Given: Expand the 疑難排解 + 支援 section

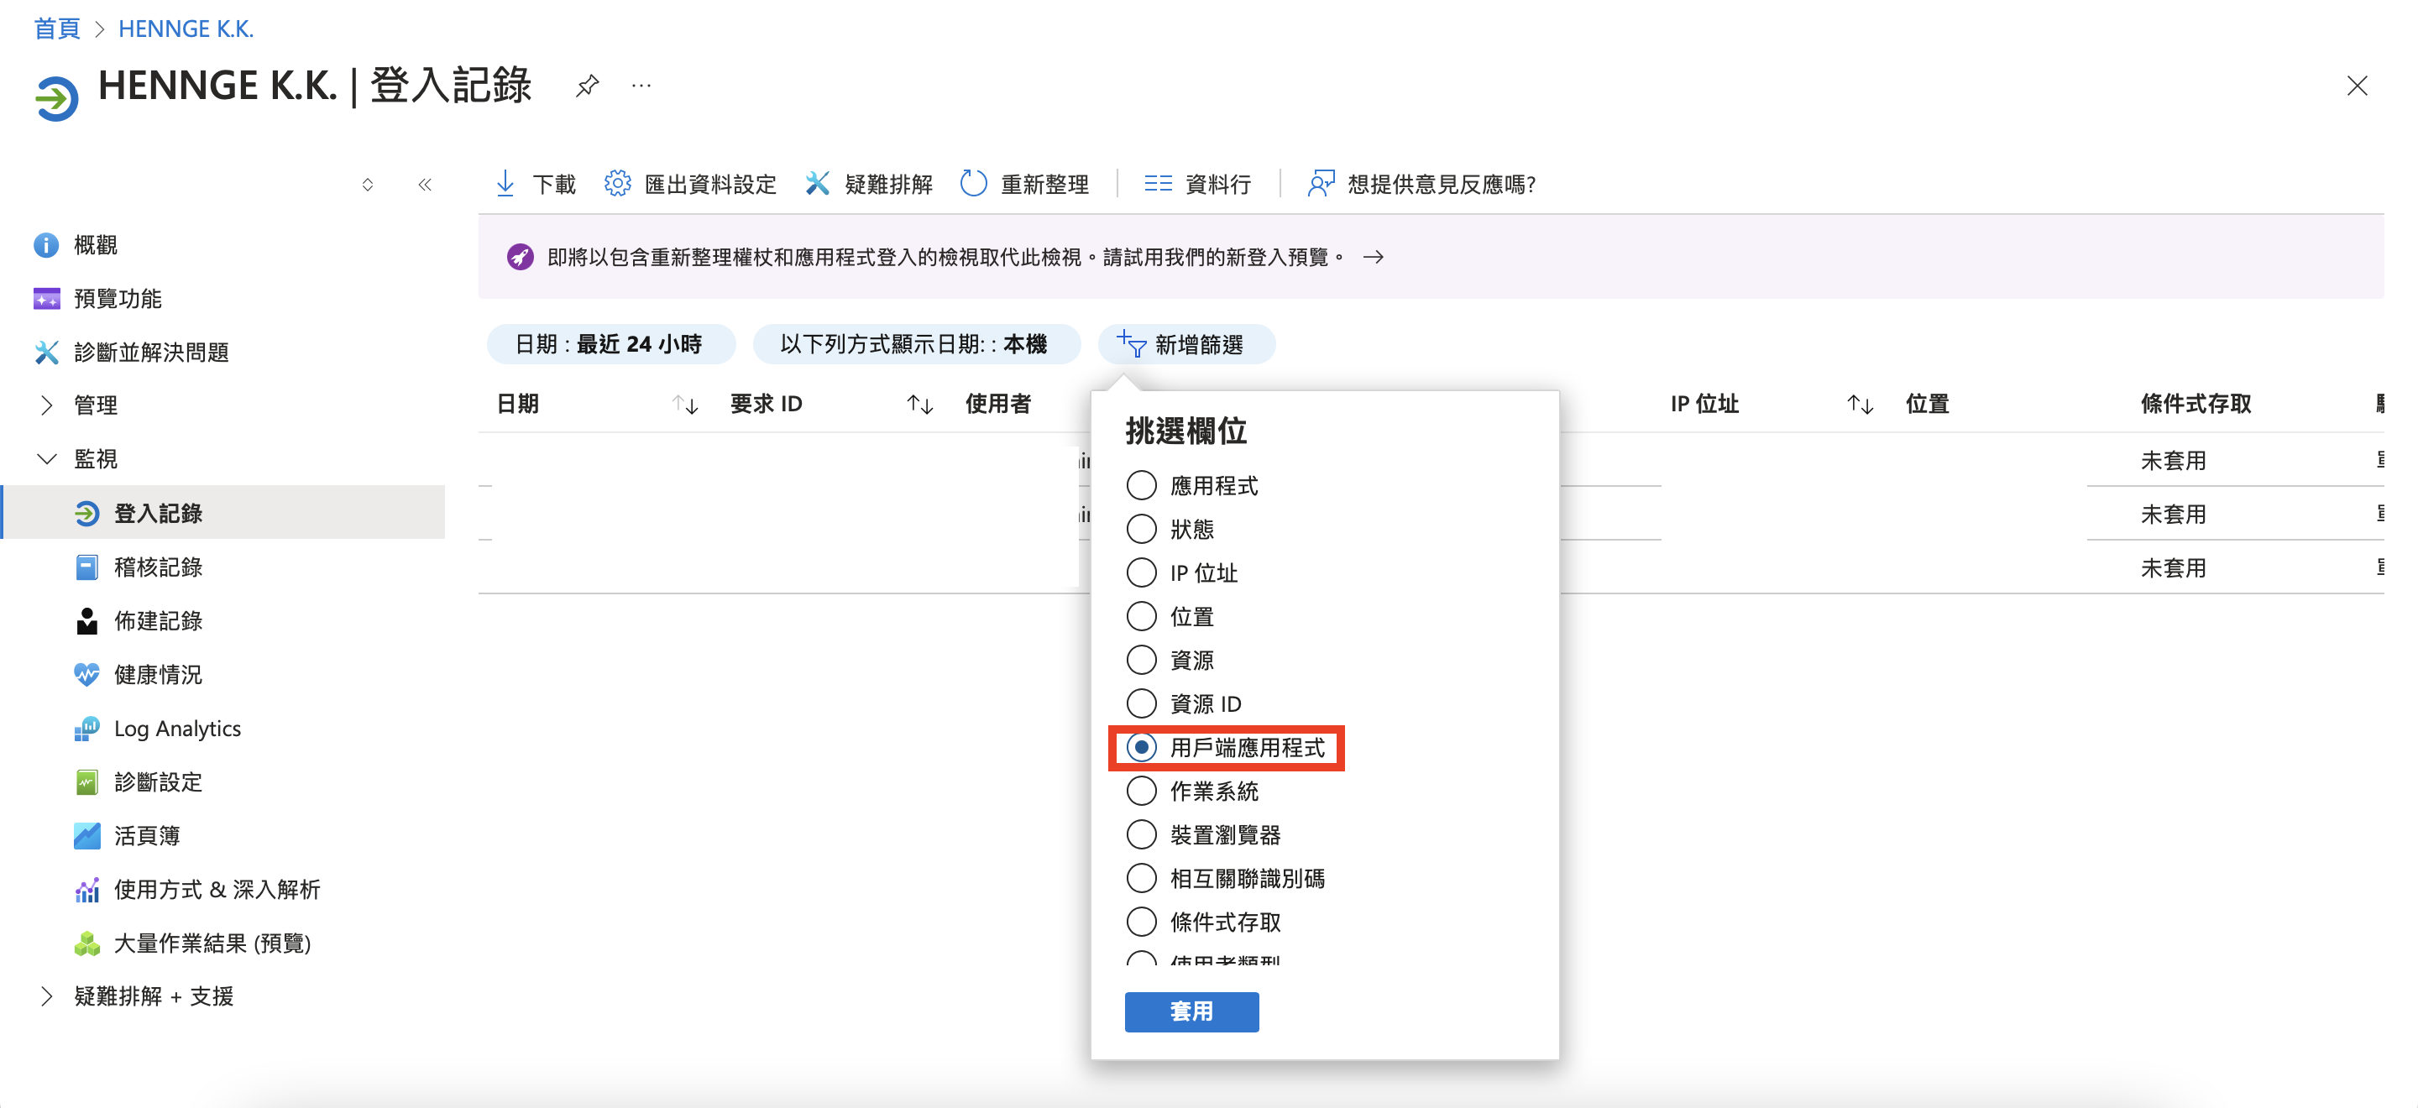Looking at the screenshot, I should click(x=46, y=996).
